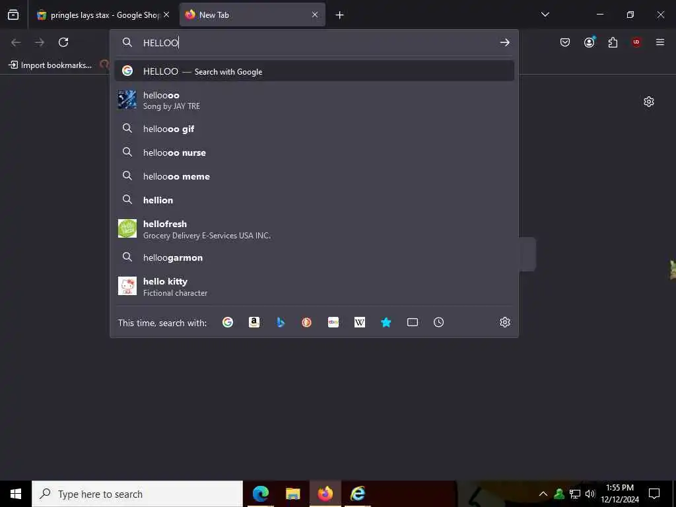Open the Firefox account menu
Screen dimensions: 676x507
tap(590, 42)
